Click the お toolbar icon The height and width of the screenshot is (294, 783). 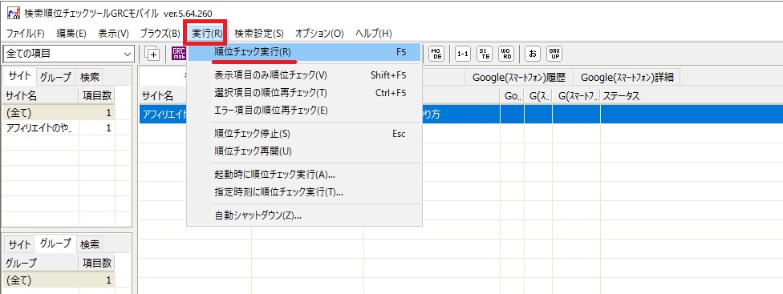tap(533, 54)
